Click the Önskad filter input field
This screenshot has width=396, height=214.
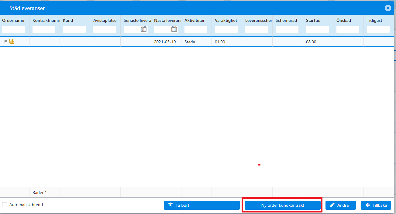pyautogui.click(x=348, y=29)
